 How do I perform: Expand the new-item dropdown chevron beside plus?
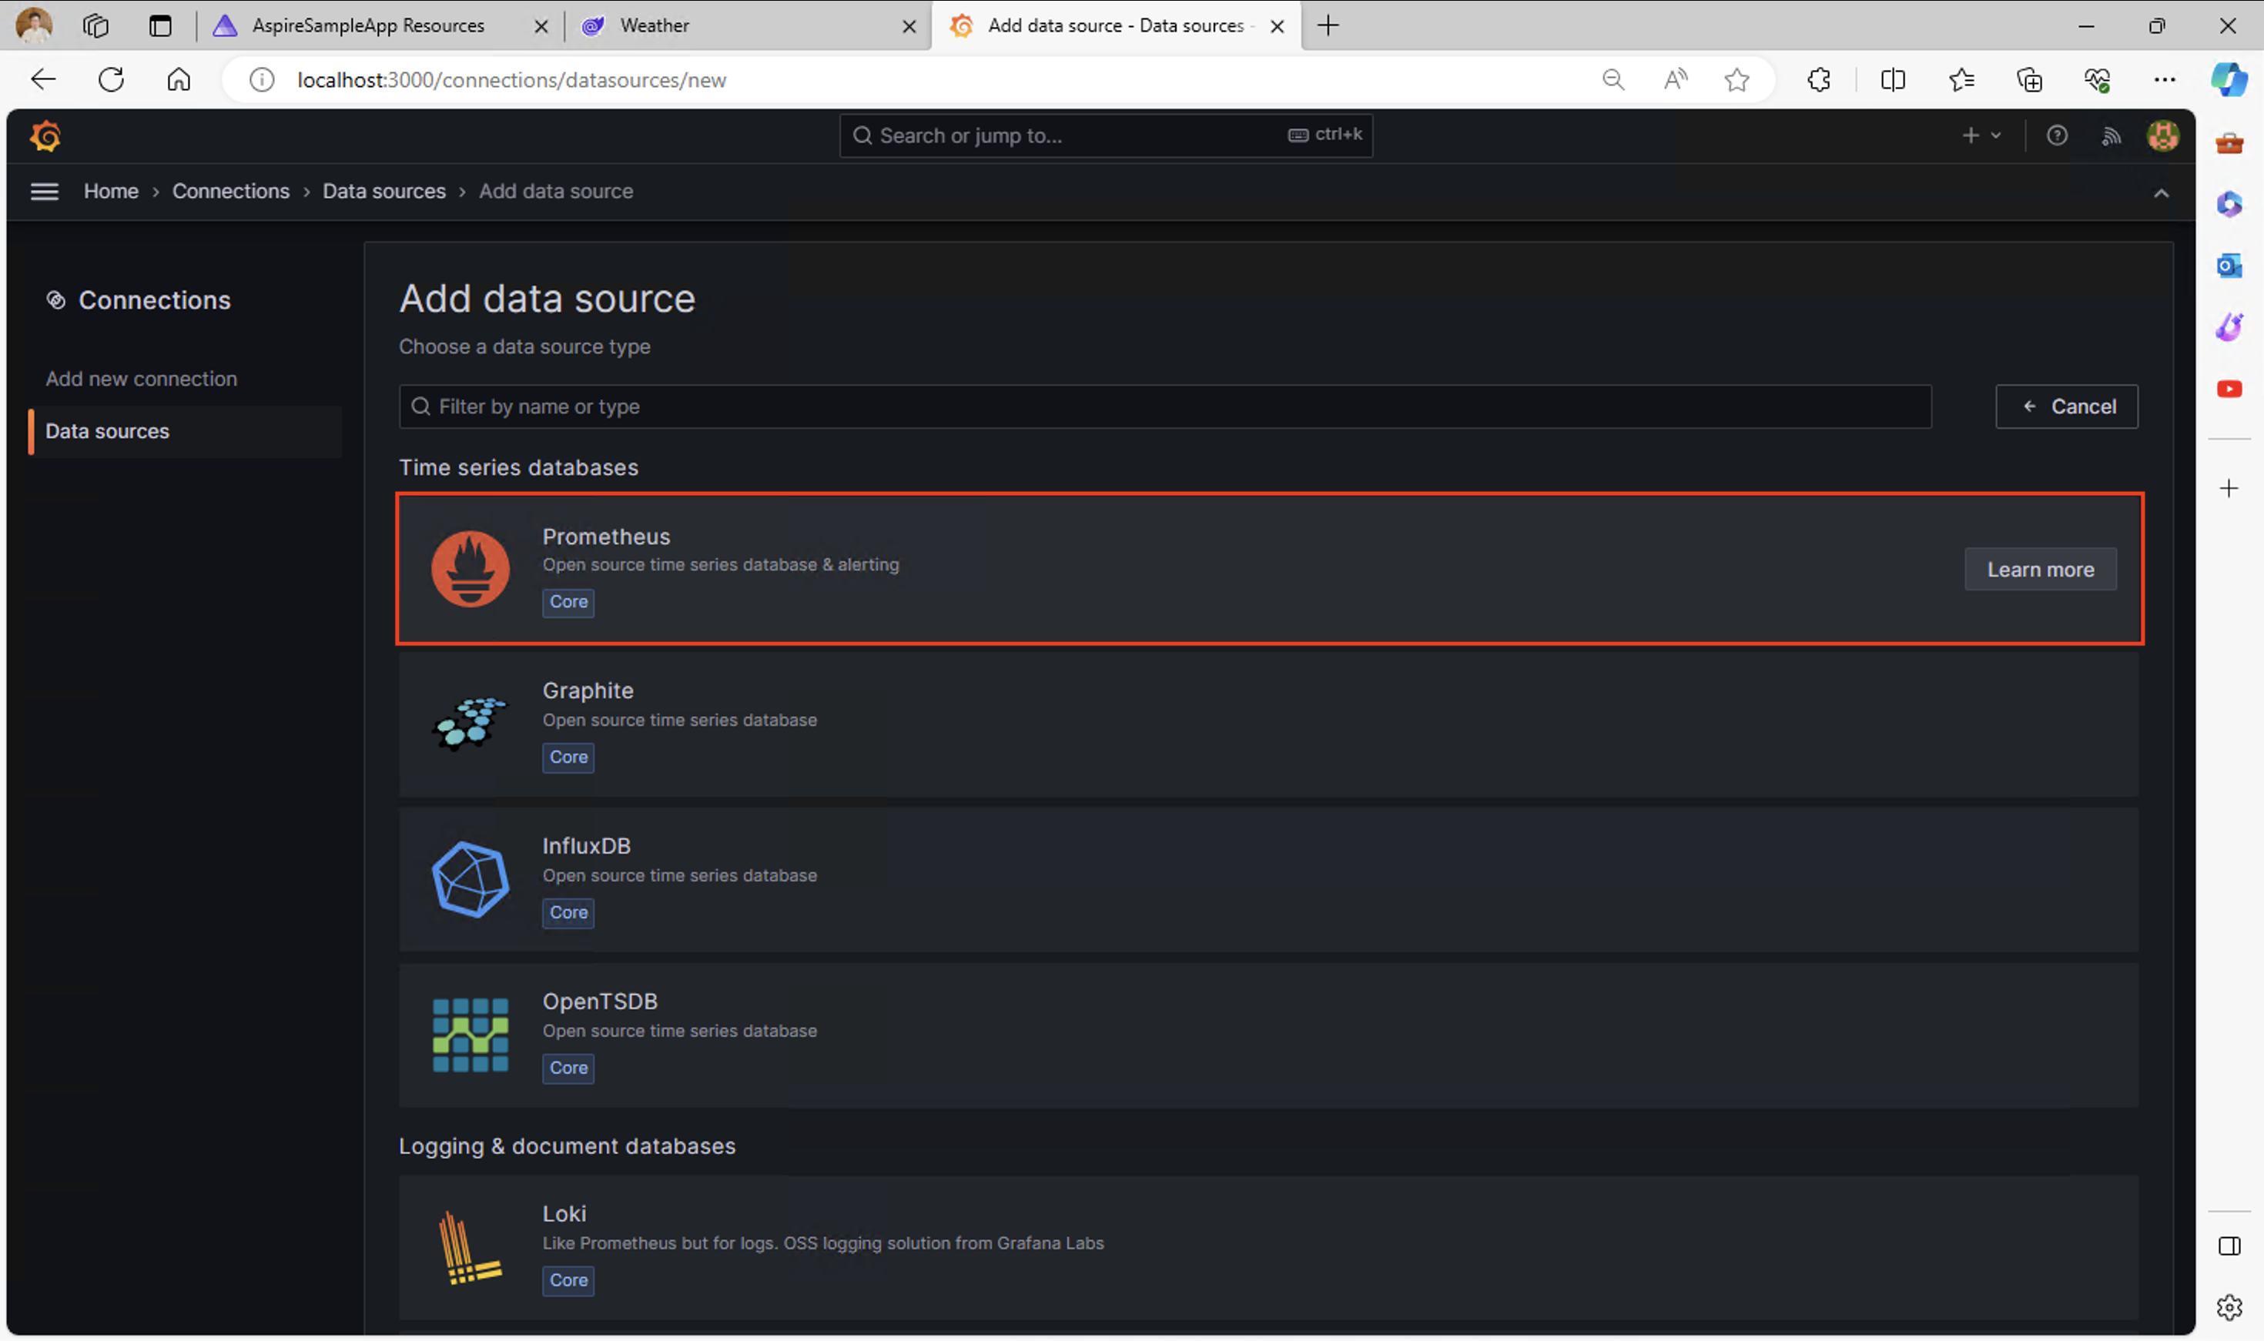(1998, 135)
